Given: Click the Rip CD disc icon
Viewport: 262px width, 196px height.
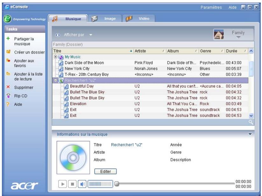Looking at the screenshot, I should pos(8,96).
